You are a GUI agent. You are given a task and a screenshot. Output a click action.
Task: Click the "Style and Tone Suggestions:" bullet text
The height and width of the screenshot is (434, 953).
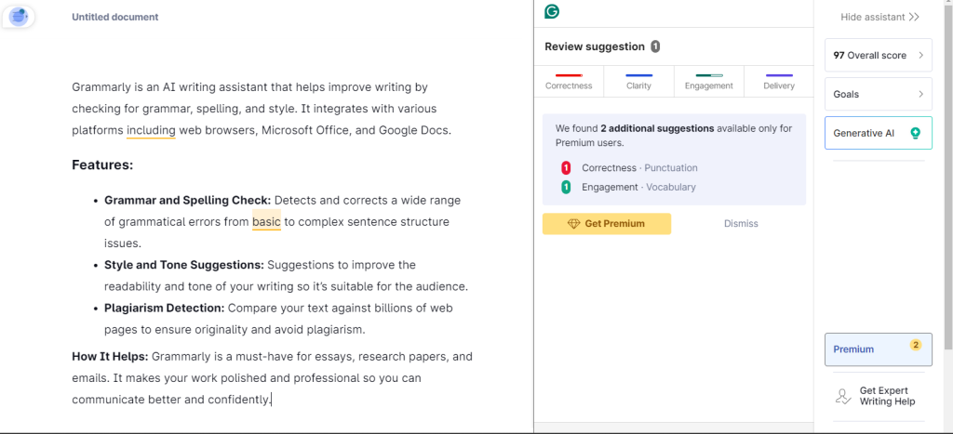184,265
